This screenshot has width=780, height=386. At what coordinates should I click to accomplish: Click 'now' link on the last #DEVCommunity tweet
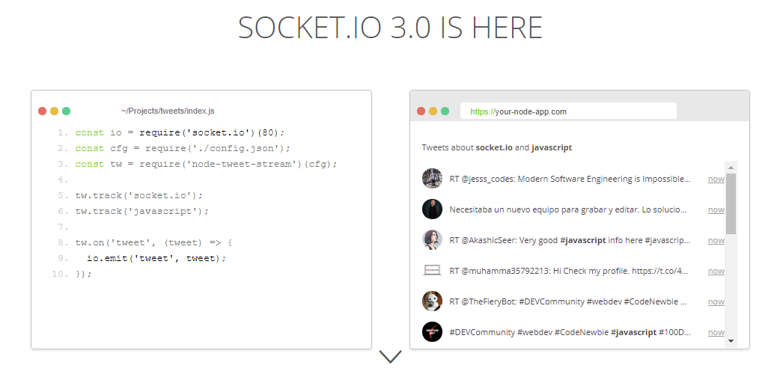pos(716,333)
